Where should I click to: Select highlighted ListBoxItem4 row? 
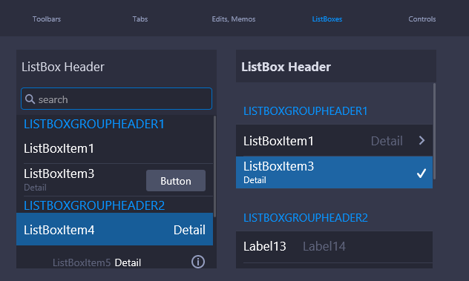point(114,229)
